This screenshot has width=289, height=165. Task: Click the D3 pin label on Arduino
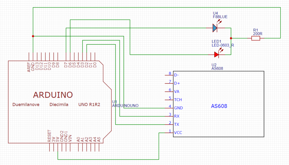[82, 65]
